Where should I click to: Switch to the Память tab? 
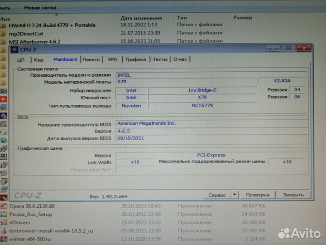pos(91,59)
